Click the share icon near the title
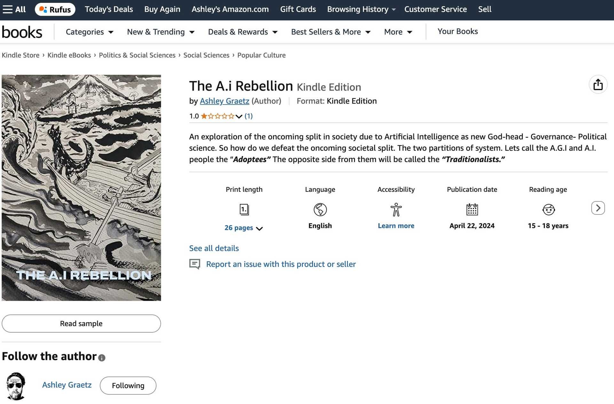Viewport: 614px width, 404px height. pos(598,84)
